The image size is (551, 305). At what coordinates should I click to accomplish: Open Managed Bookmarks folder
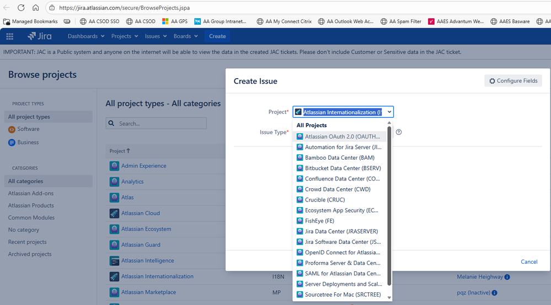30,21
